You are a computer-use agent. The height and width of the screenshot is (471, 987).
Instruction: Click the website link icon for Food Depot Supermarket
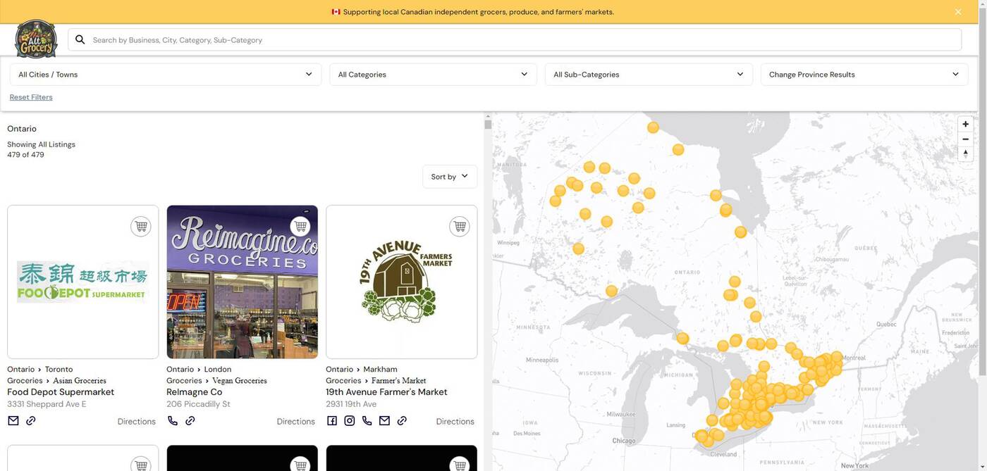(x=30, y=421)
